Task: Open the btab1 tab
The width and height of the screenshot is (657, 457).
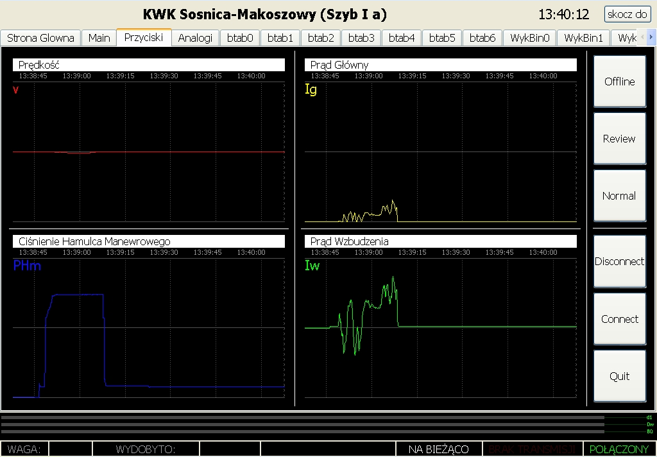Action: pyautogui.click(x=280, y=38)
